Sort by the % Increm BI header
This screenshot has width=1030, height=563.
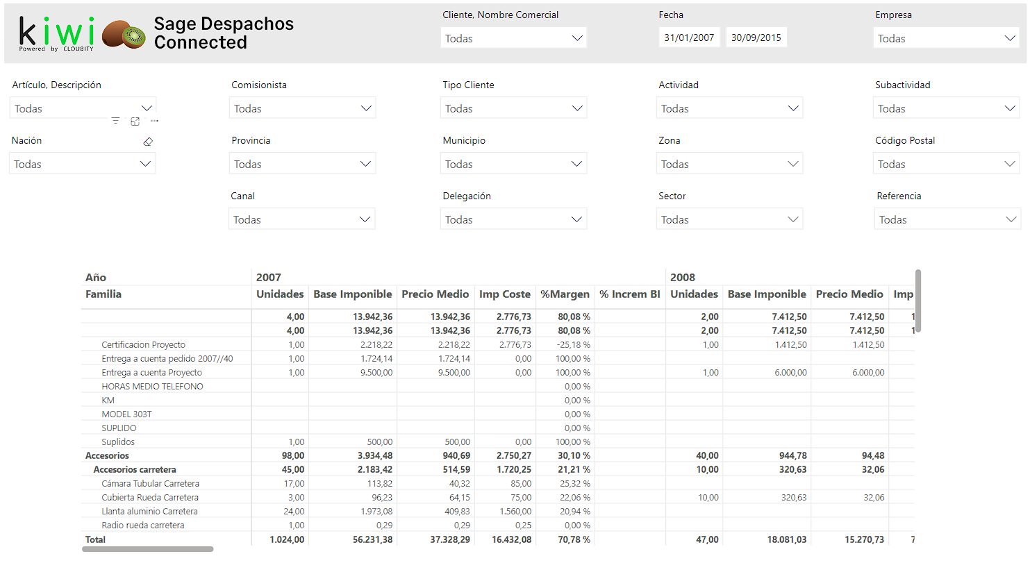pyautogui.click(x=630, y=294)
